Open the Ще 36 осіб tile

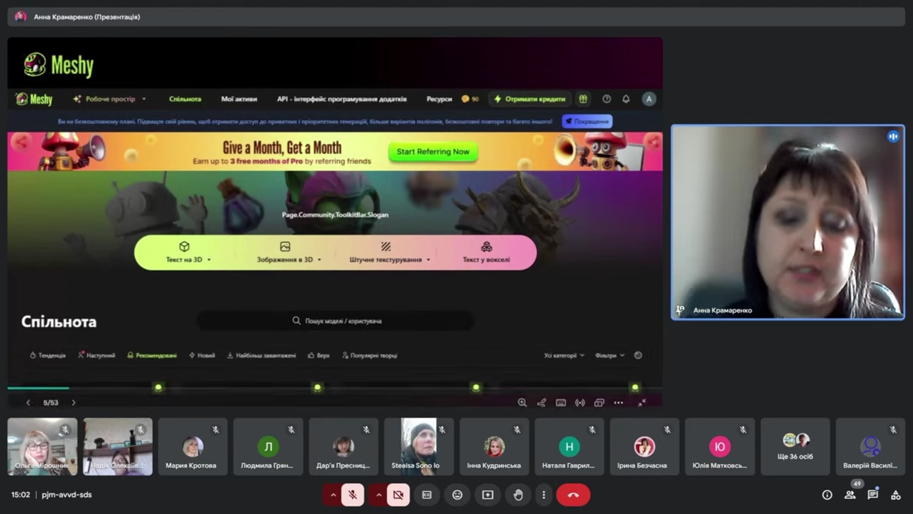(x=795, y=446)
